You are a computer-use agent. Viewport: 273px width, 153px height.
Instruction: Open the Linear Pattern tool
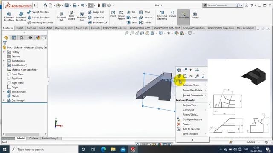pos(121,15)
